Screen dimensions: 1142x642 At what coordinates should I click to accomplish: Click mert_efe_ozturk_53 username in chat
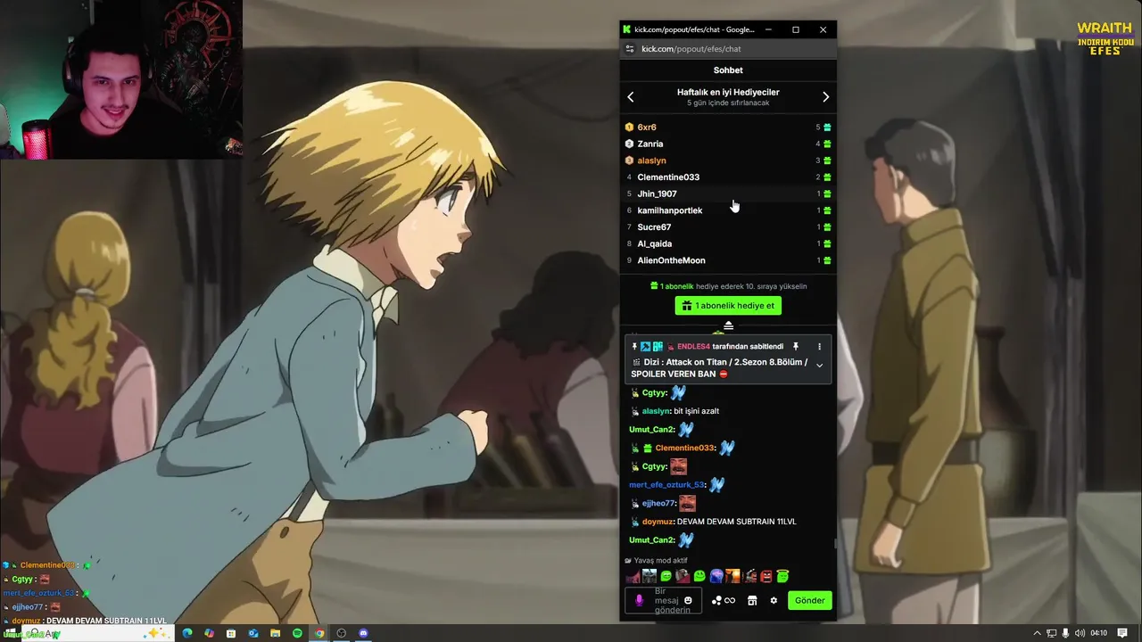point(666,485)
